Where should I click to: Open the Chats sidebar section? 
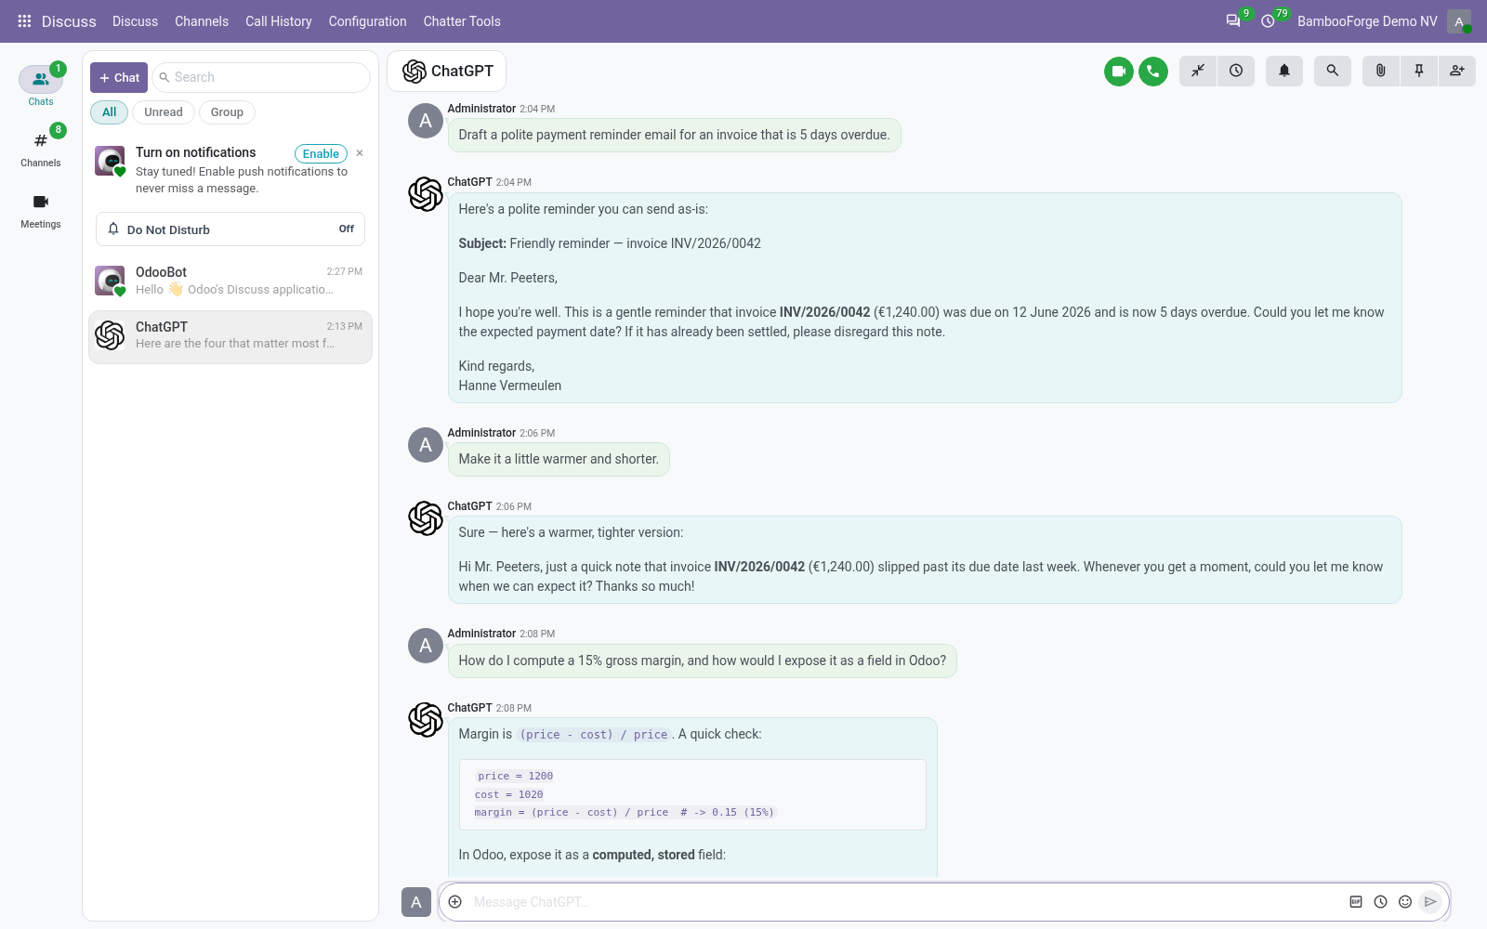[x=41, y=87]
